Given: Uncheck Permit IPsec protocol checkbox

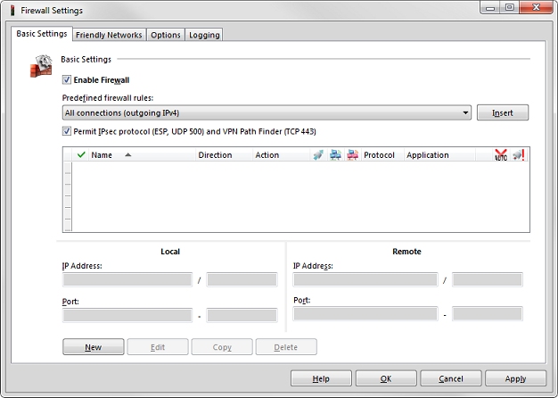Looking at the screenshot, I should tap(67, 131).
